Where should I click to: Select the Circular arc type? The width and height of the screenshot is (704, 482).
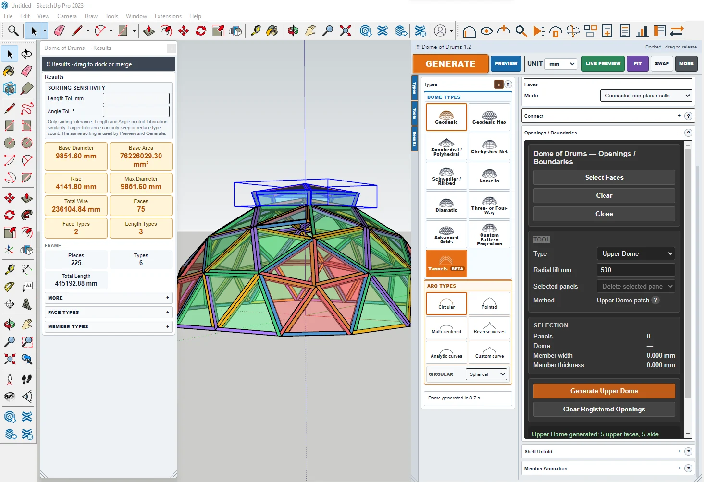point(446,303)
